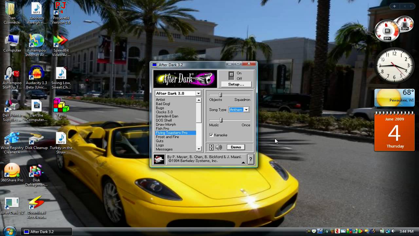Select Ashampoo Internet Accelerator desktop icon

pos(36,45)
